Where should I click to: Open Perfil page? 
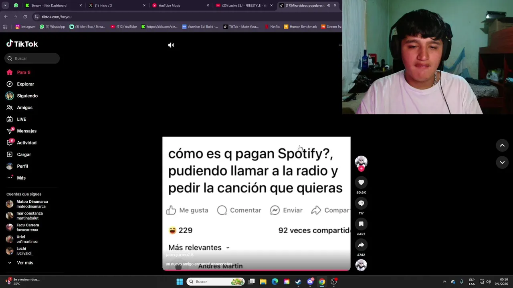click(x=17, y=166)
